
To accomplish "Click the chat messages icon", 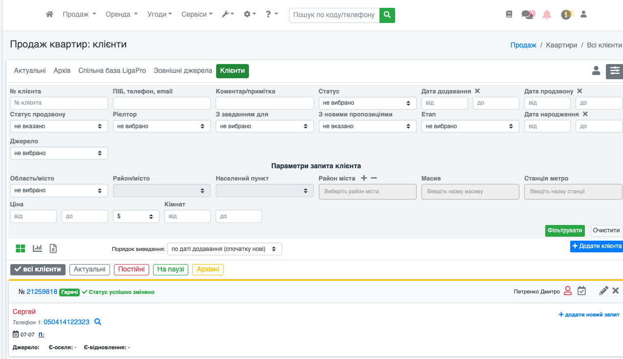I will click(527, 15).
